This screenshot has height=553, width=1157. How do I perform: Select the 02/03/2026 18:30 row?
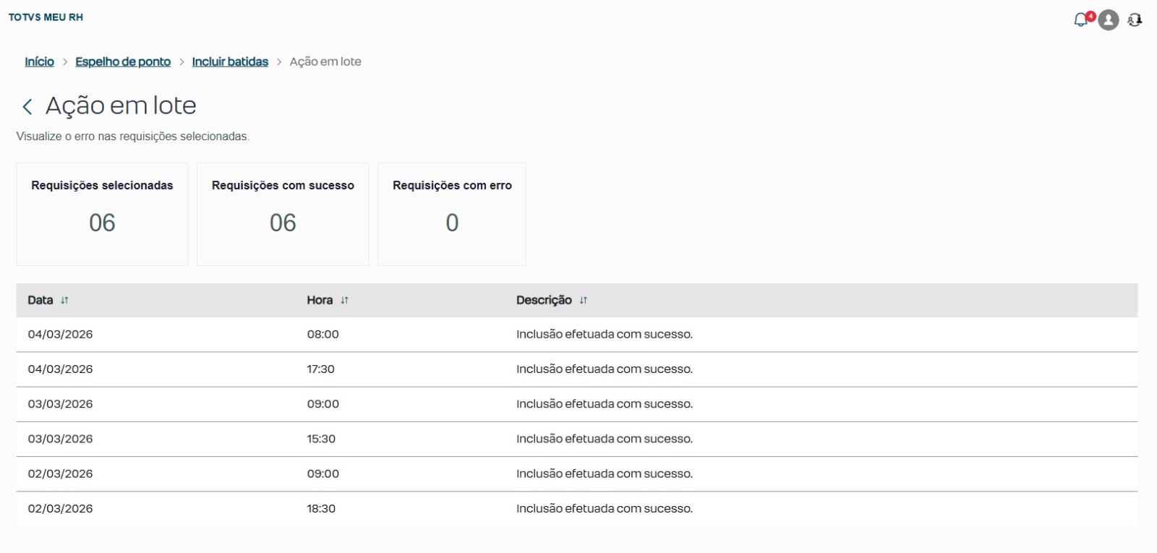click(576, 509)
